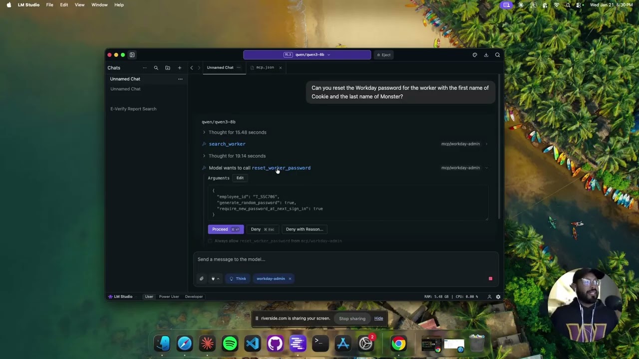Create a new chat folder

click(x=168, y=68)
